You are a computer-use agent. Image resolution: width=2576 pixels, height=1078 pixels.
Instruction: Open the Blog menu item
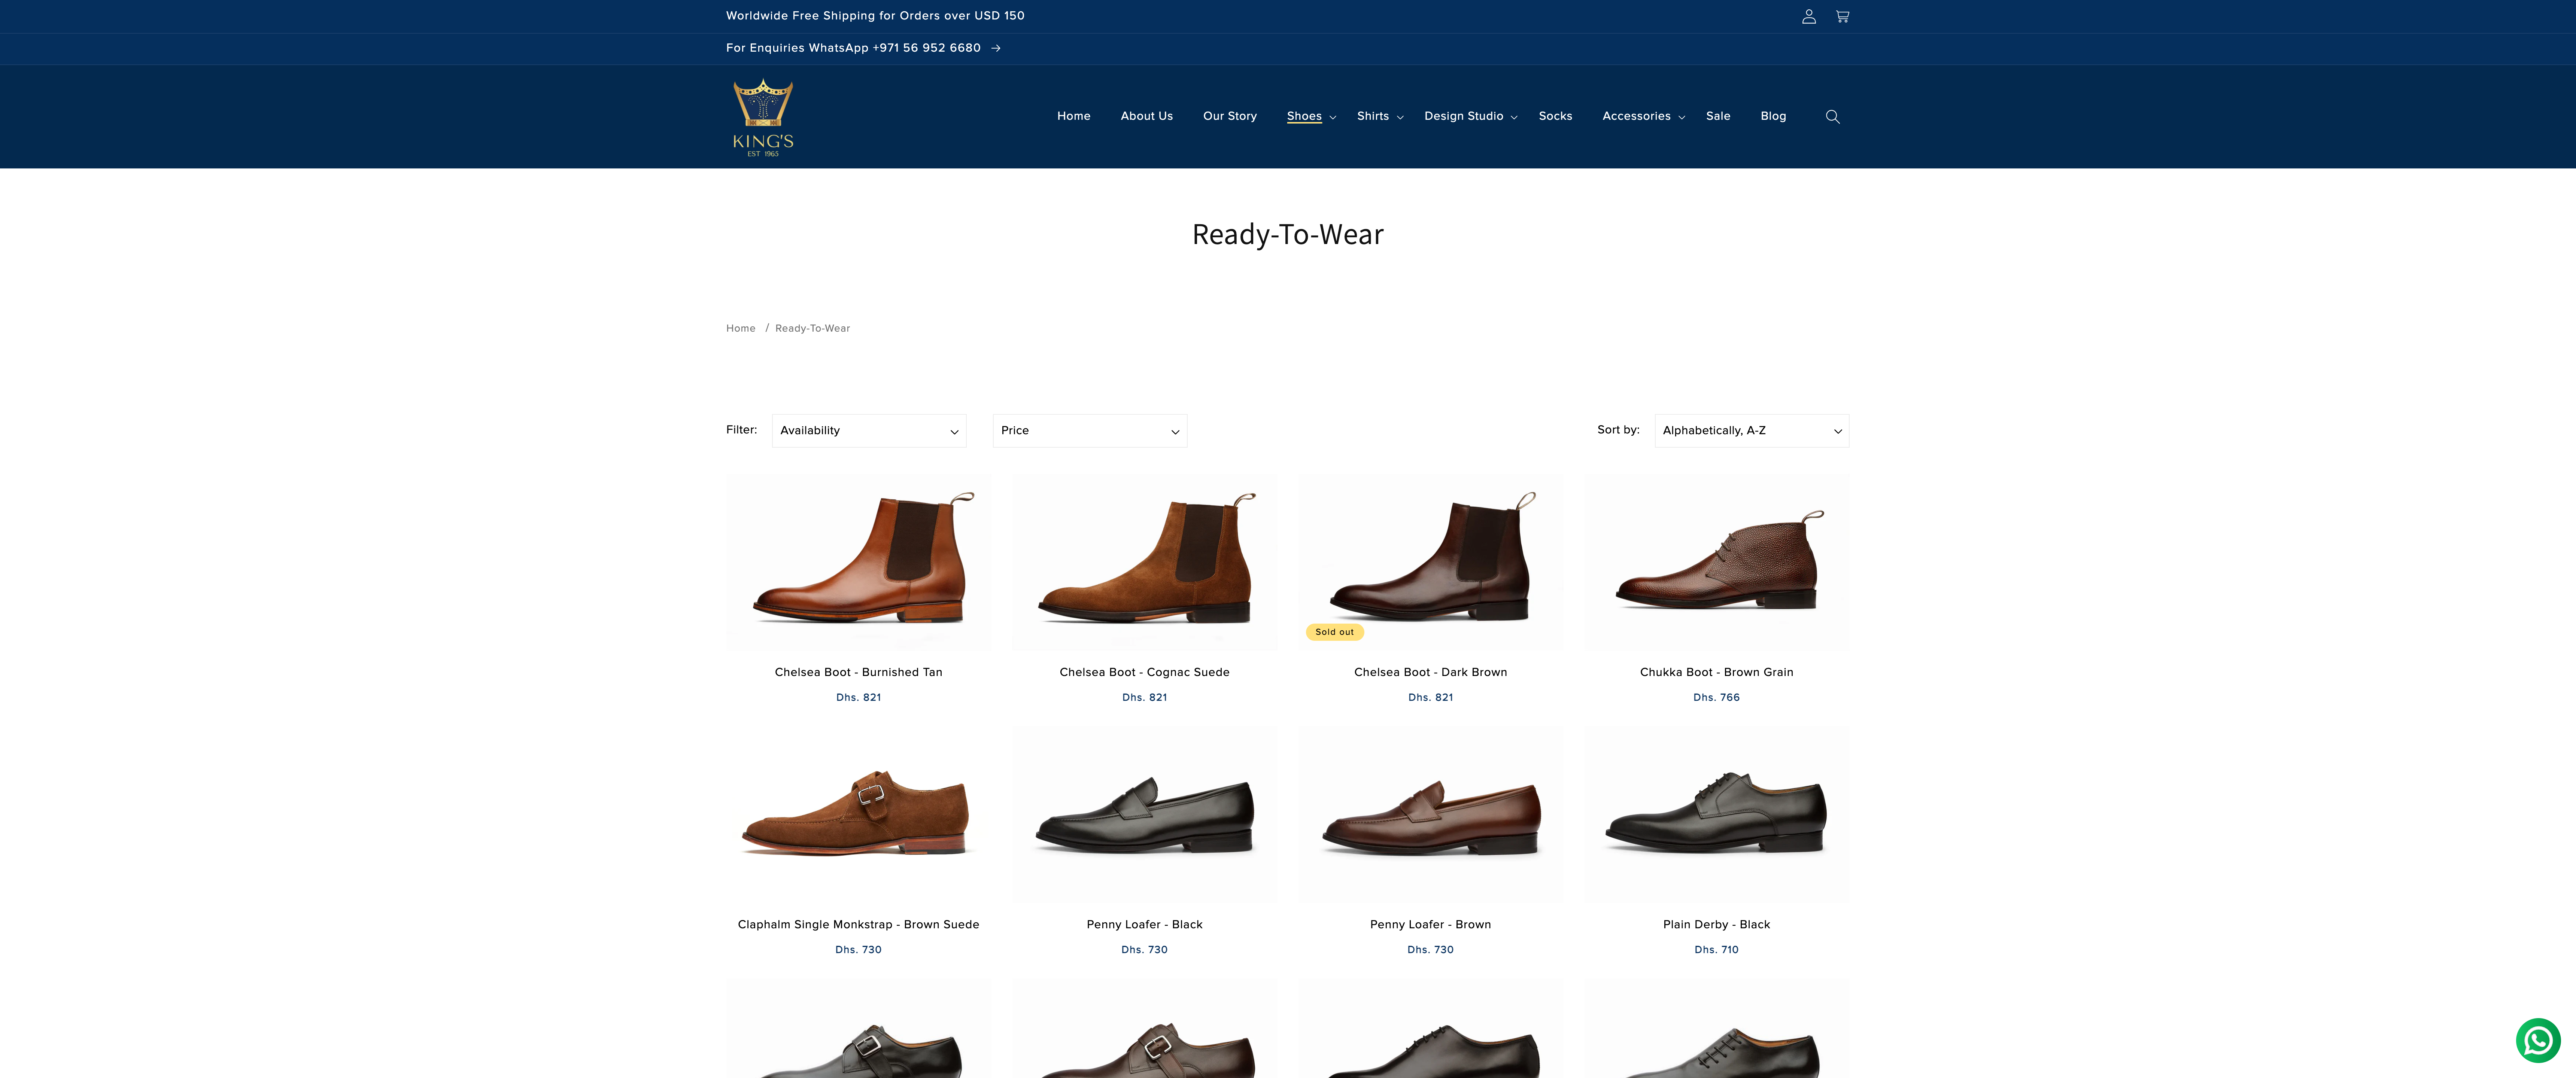1773,116
